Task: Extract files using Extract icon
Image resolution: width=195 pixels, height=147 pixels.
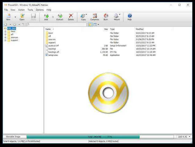Action: (60, 17)
